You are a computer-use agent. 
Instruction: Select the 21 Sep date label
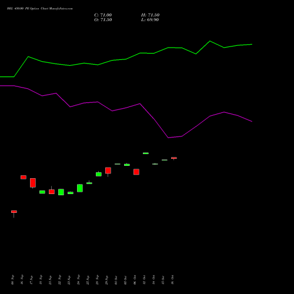50,280
